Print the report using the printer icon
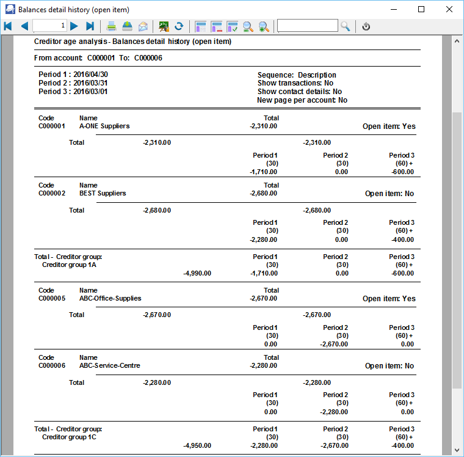This screenshot has height=457, width=464. [112, 26]
